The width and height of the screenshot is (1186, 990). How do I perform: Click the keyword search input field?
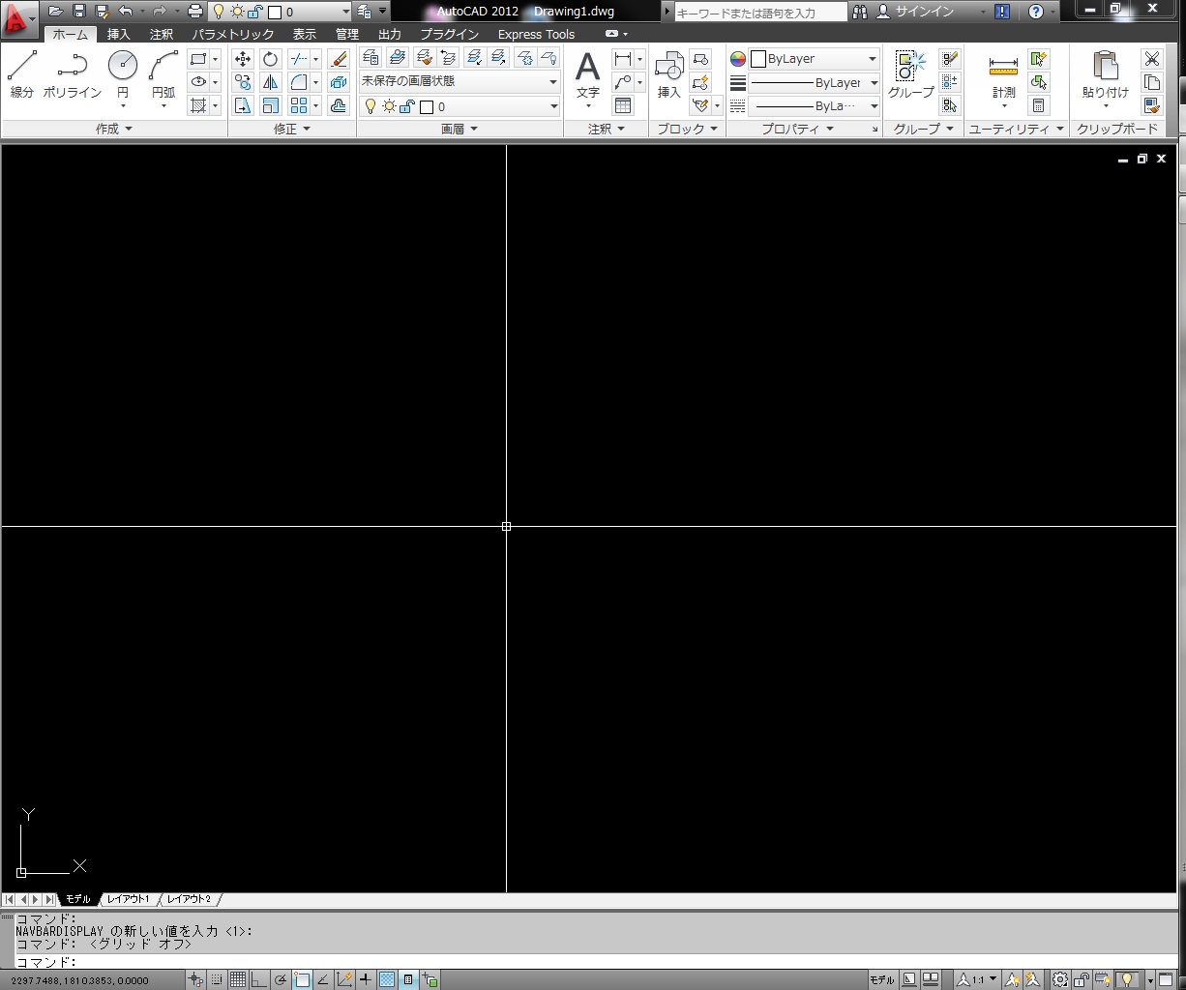tap(759, 13)
